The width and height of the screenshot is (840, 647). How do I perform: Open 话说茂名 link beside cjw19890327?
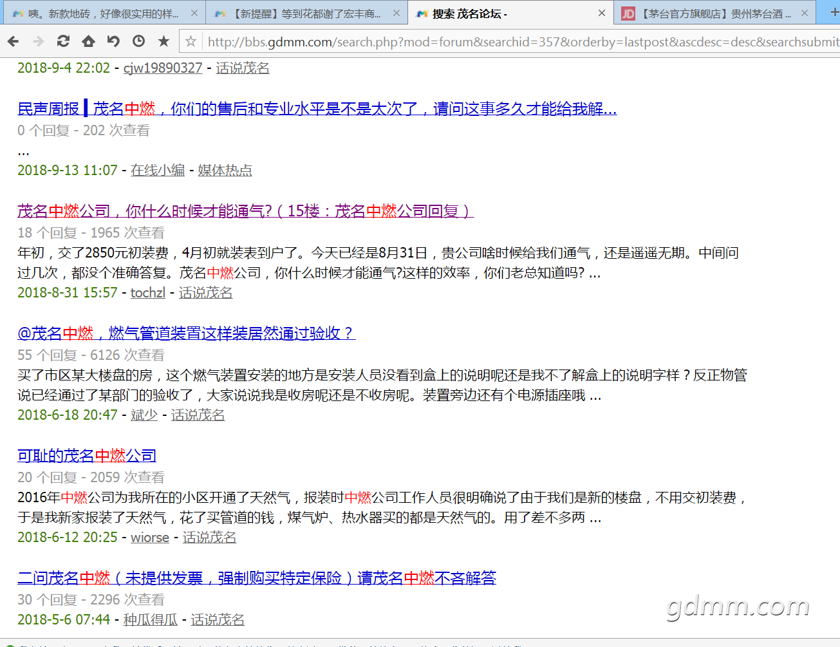[243, 68]
